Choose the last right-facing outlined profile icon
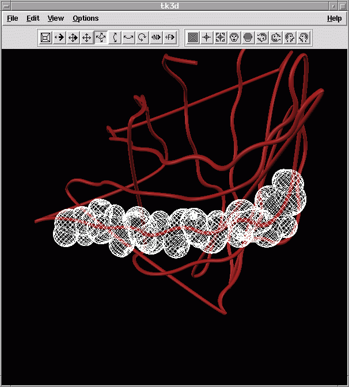 coord(304,37)
